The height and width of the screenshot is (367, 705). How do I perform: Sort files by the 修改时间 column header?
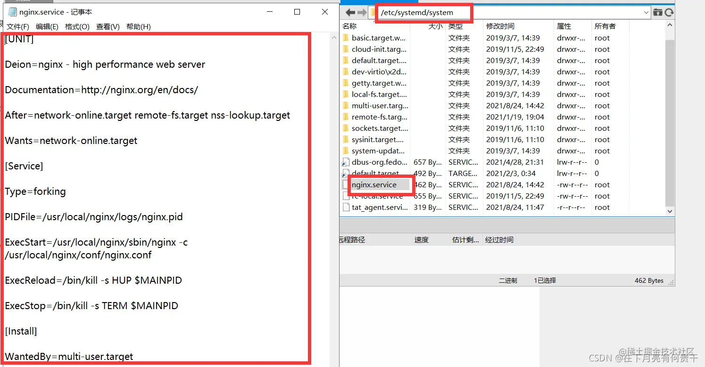(501, 26)
